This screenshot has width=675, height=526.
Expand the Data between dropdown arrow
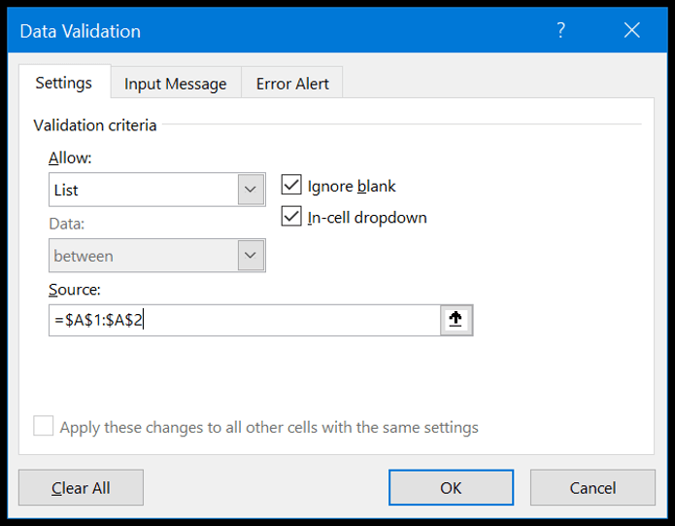251,256
